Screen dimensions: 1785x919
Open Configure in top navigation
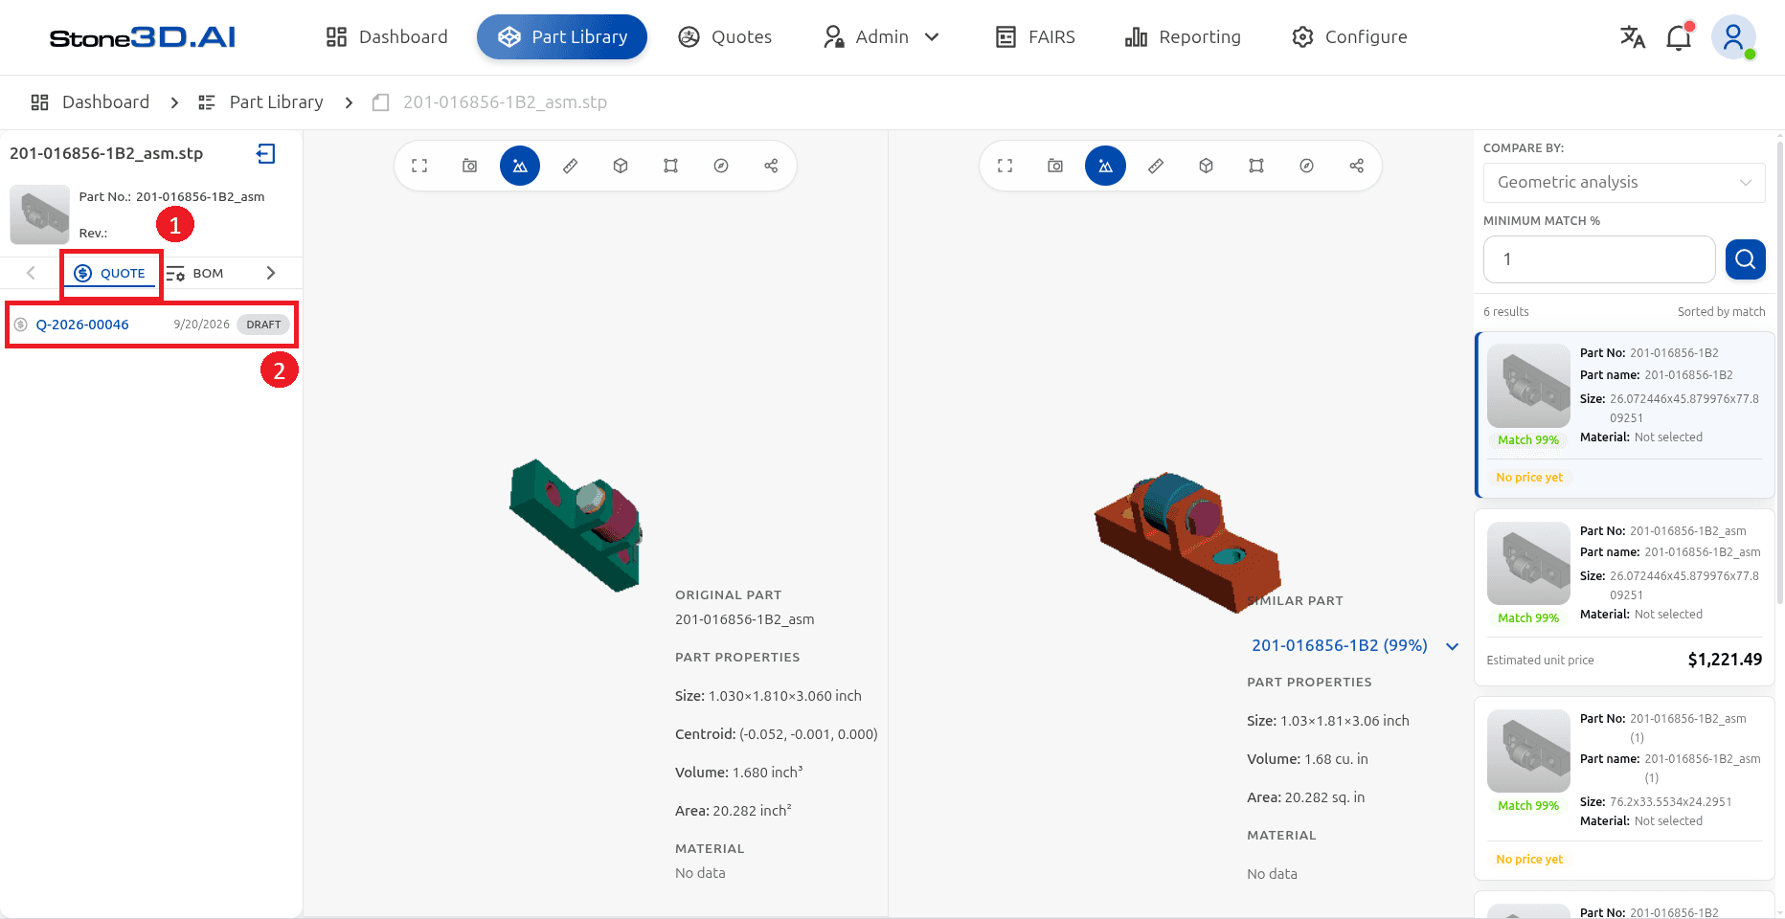tap(1349, 37)
